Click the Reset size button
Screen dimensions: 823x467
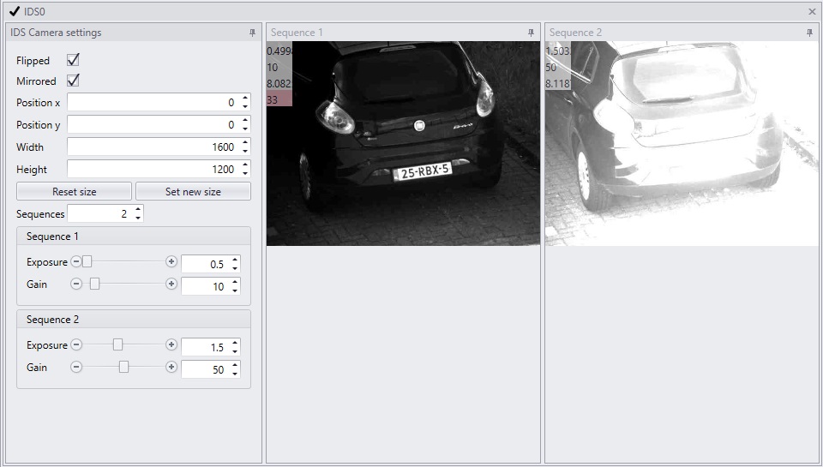point(74,192)
